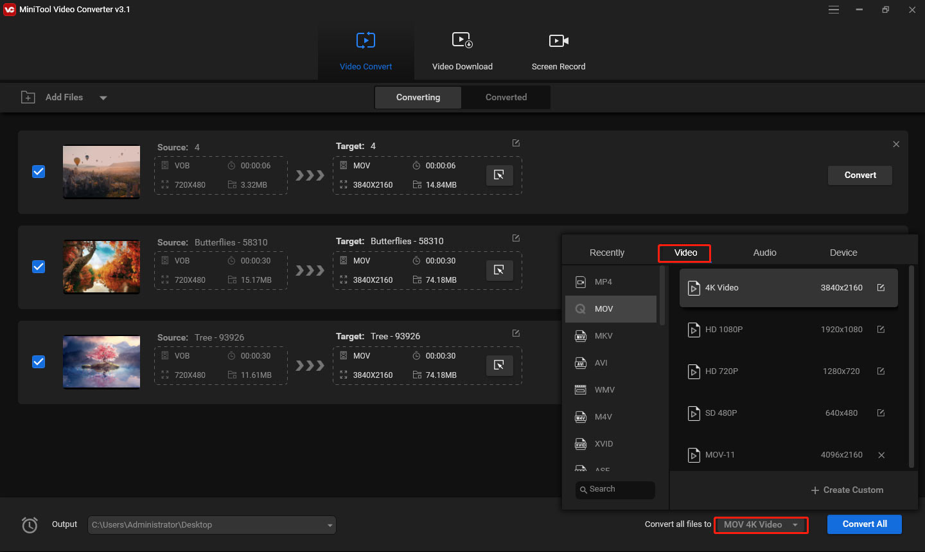Choose M4V format in the list
The height and width of the screenshot is (552, 925).
pos(611,417)
